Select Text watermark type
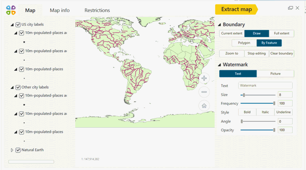306x170 pixels. point(238,74)
